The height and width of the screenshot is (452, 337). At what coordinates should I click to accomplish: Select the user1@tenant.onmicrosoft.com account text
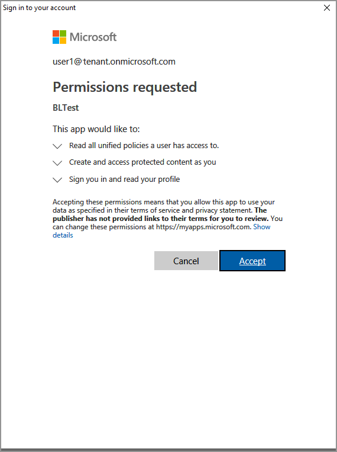click(114, 62)
